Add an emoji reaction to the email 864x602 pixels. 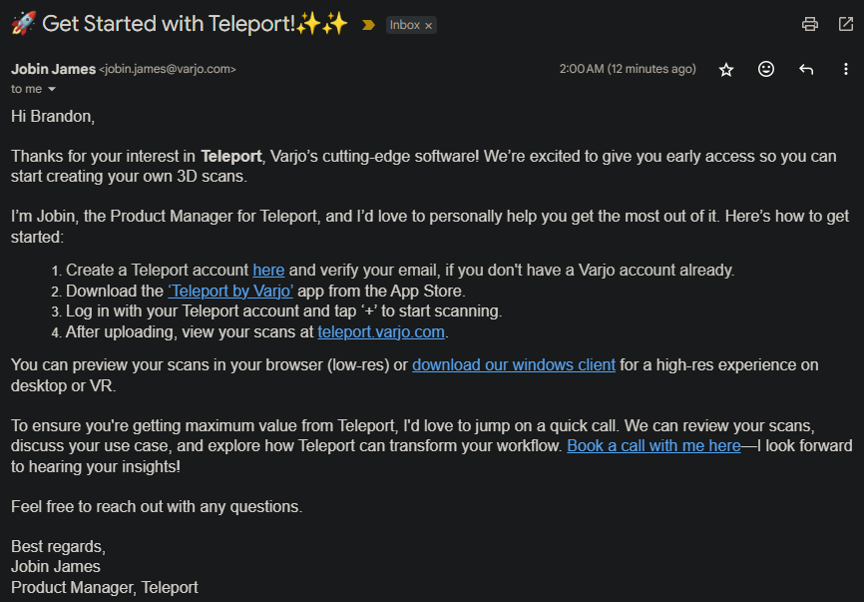coord(766,69)
